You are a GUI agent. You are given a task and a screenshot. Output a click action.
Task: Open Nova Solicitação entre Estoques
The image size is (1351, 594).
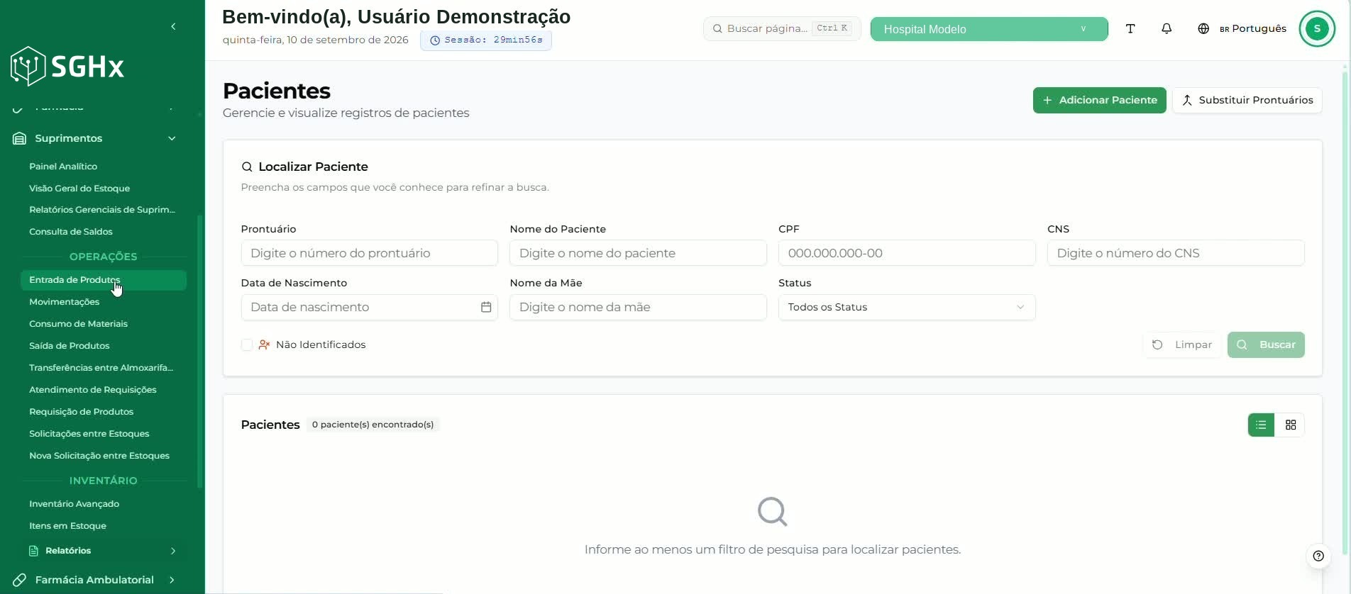click(99, 456)
